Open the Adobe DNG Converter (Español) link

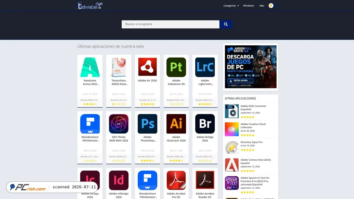[253, 108]
